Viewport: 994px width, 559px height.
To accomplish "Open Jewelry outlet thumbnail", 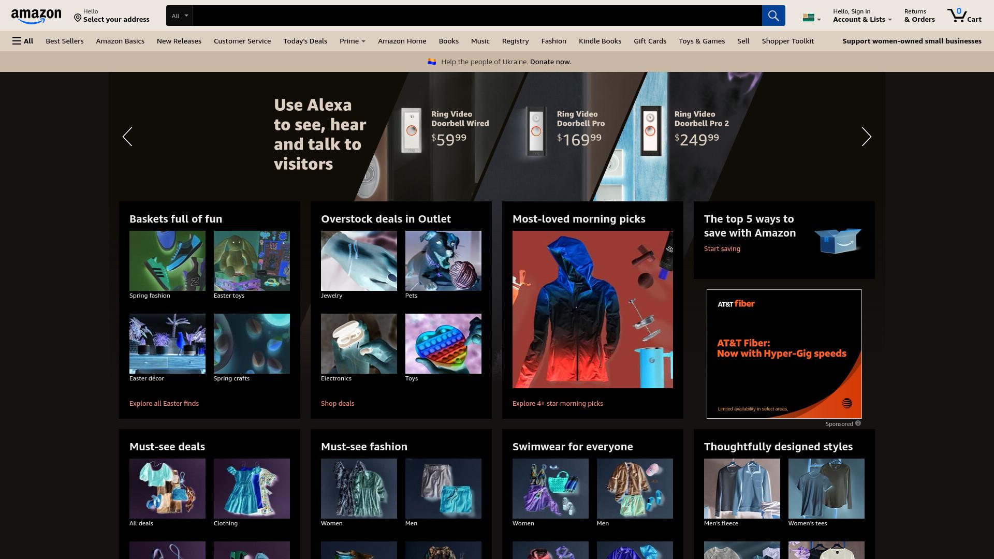I will [x=359, y=261].
